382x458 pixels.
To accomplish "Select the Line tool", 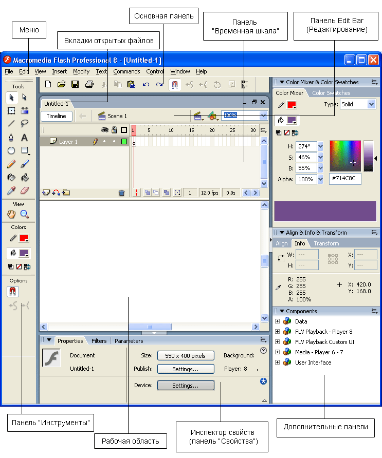I will [11, 124].
